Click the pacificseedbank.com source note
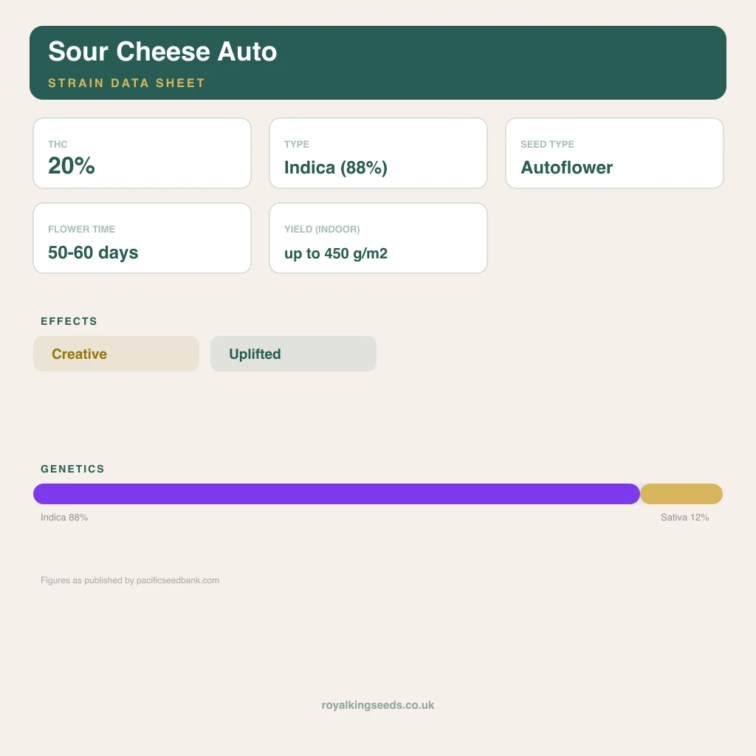Viewport: 756px width, 756px height. (130, 580)
